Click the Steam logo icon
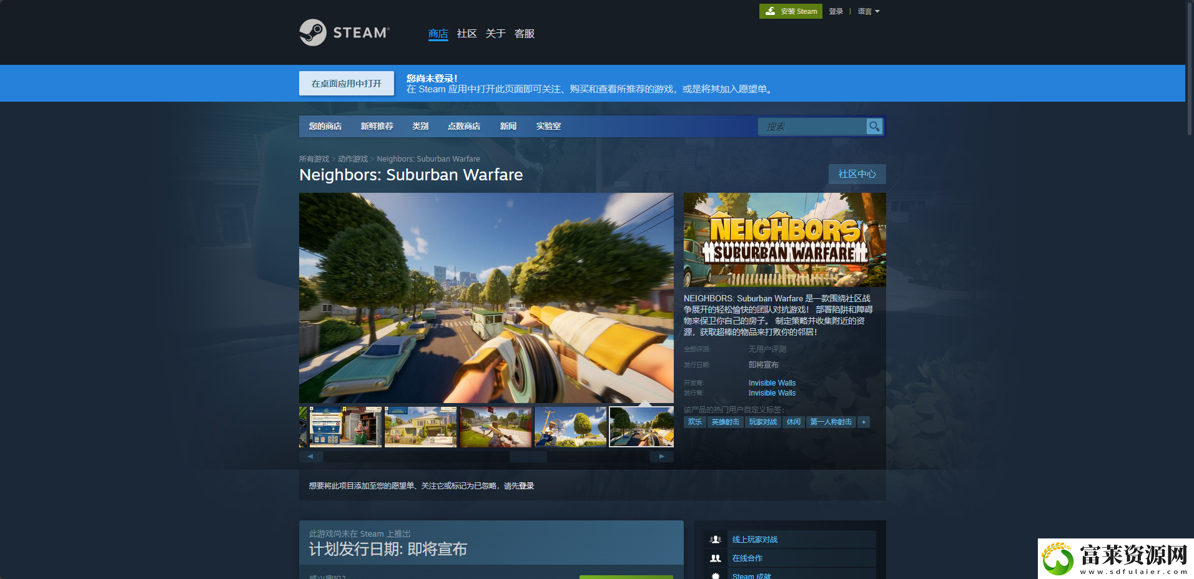 coord(312,32)
